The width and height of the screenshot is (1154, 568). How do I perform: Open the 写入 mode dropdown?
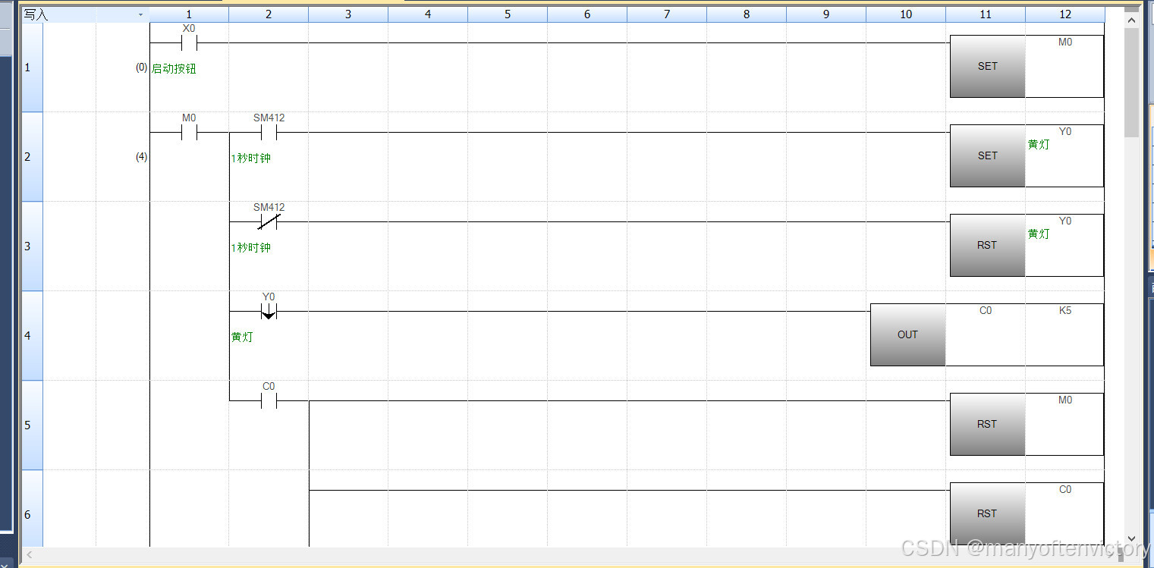pos(140,14)
